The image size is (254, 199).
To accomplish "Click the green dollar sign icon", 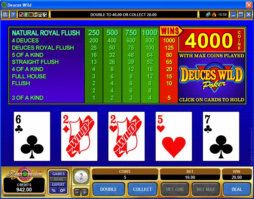I will click(26, 14).
